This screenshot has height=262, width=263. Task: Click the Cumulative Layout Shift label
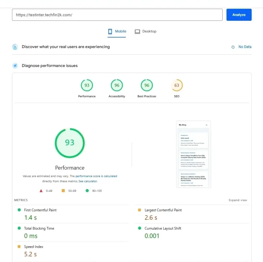[x=163, y=228]
